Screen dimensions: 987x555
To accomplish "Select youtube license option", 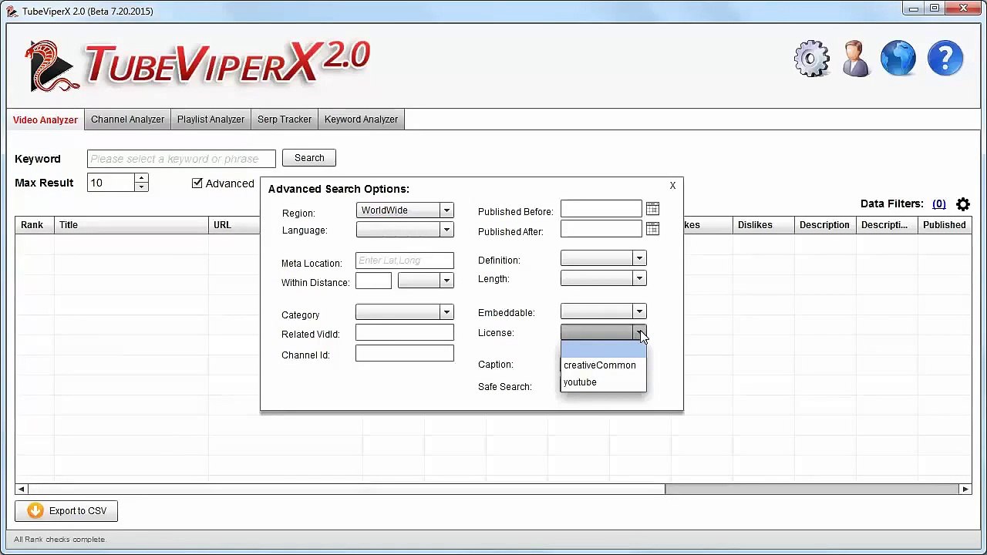I will coord(603,382).
